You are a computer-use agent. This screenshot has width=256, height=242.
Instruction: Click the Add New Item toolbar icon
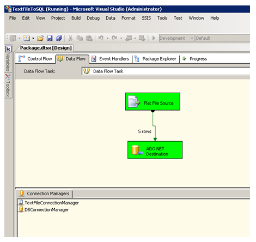[27, 38]
